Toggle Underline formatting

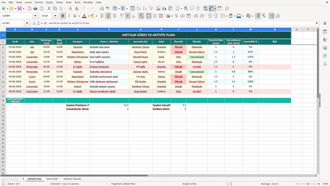75,16
